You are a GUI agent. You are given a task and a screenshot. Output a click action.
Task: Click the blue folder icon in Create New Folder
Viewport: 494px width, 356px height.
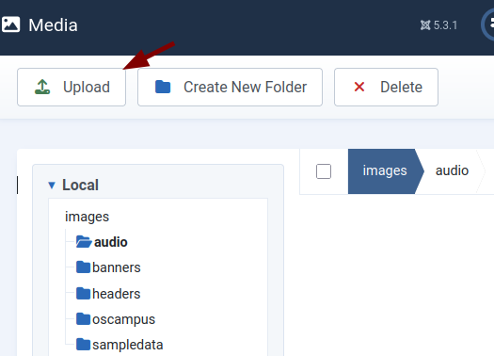[x=163, y=87]
